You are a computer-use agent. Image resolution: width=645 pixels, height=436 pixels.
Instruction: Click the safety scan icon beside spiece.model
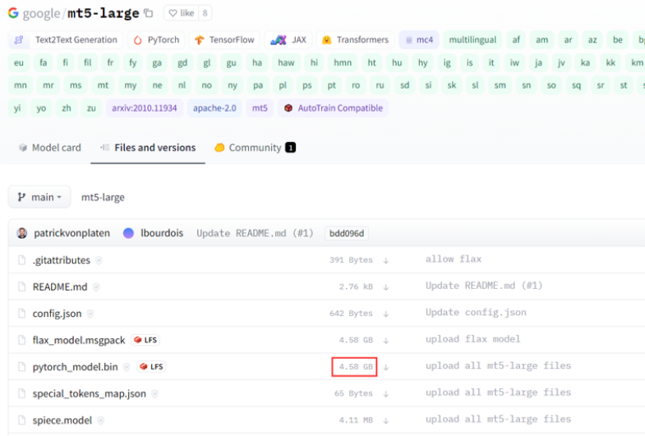coord(100,420)
